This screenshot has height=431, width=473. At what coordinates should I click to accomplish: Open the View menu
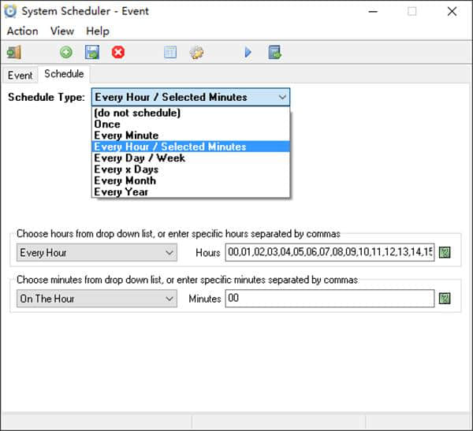coord(62,31)
